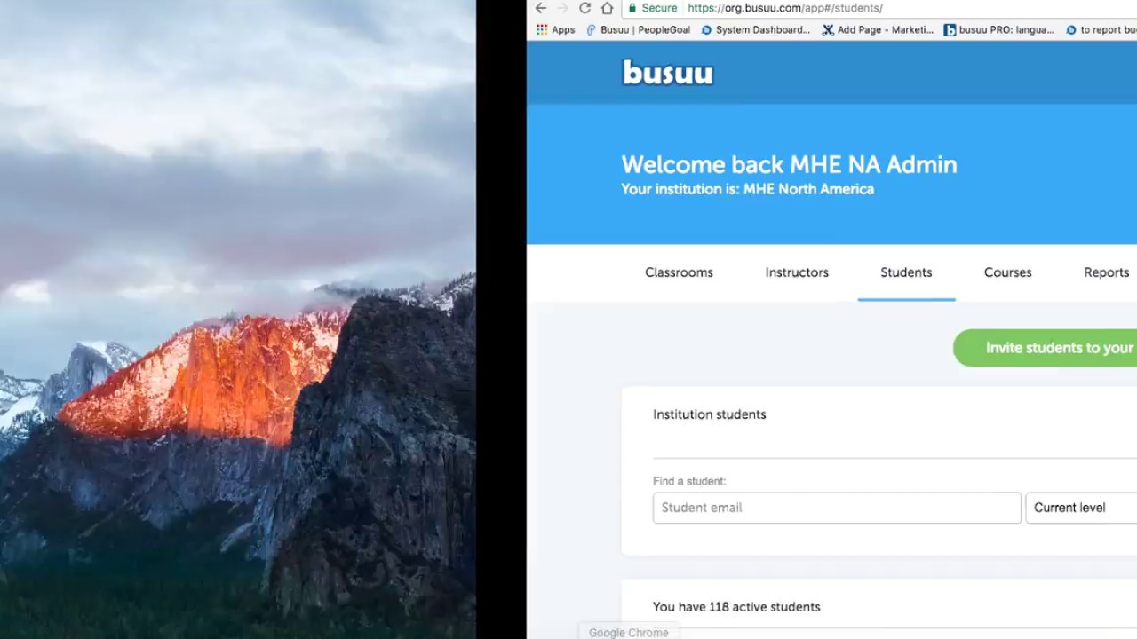Go to browser home icon

[607, 8]
